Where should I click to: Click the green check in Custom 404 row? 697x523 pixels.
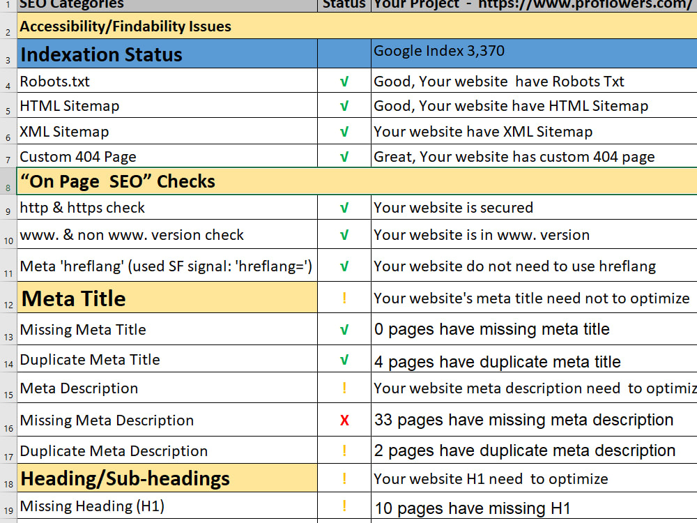pyautogui.click(x=344, y=157)
